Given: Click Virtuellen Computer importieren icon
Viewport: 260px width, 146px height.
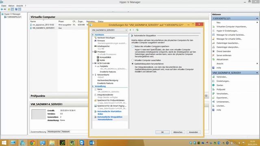Looking at the screenshot, I should pyautogui.click(x=213, y=27).
